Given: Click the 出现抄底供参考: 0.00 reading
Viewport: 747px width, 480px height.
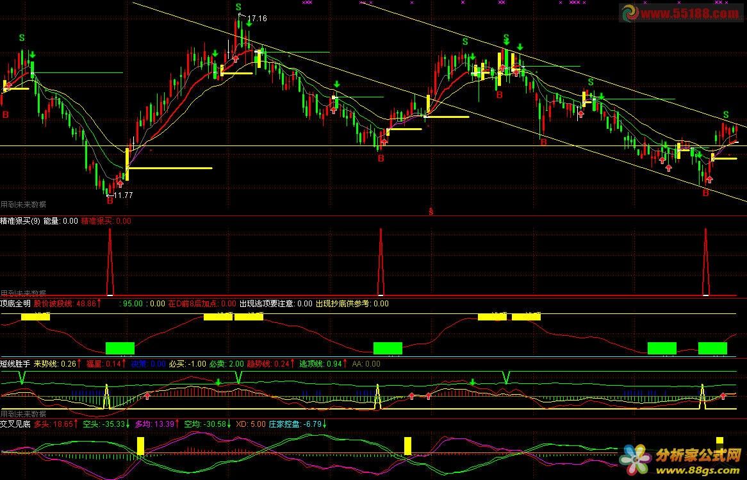Looking at the screenshot, I should pos(352,304).
